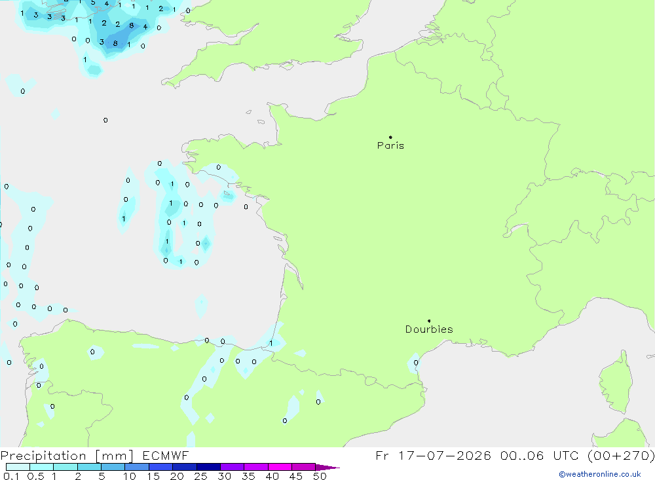Pick the 45–50 mm legend swatch
This screenshot has height=480, width=655.
303,467
